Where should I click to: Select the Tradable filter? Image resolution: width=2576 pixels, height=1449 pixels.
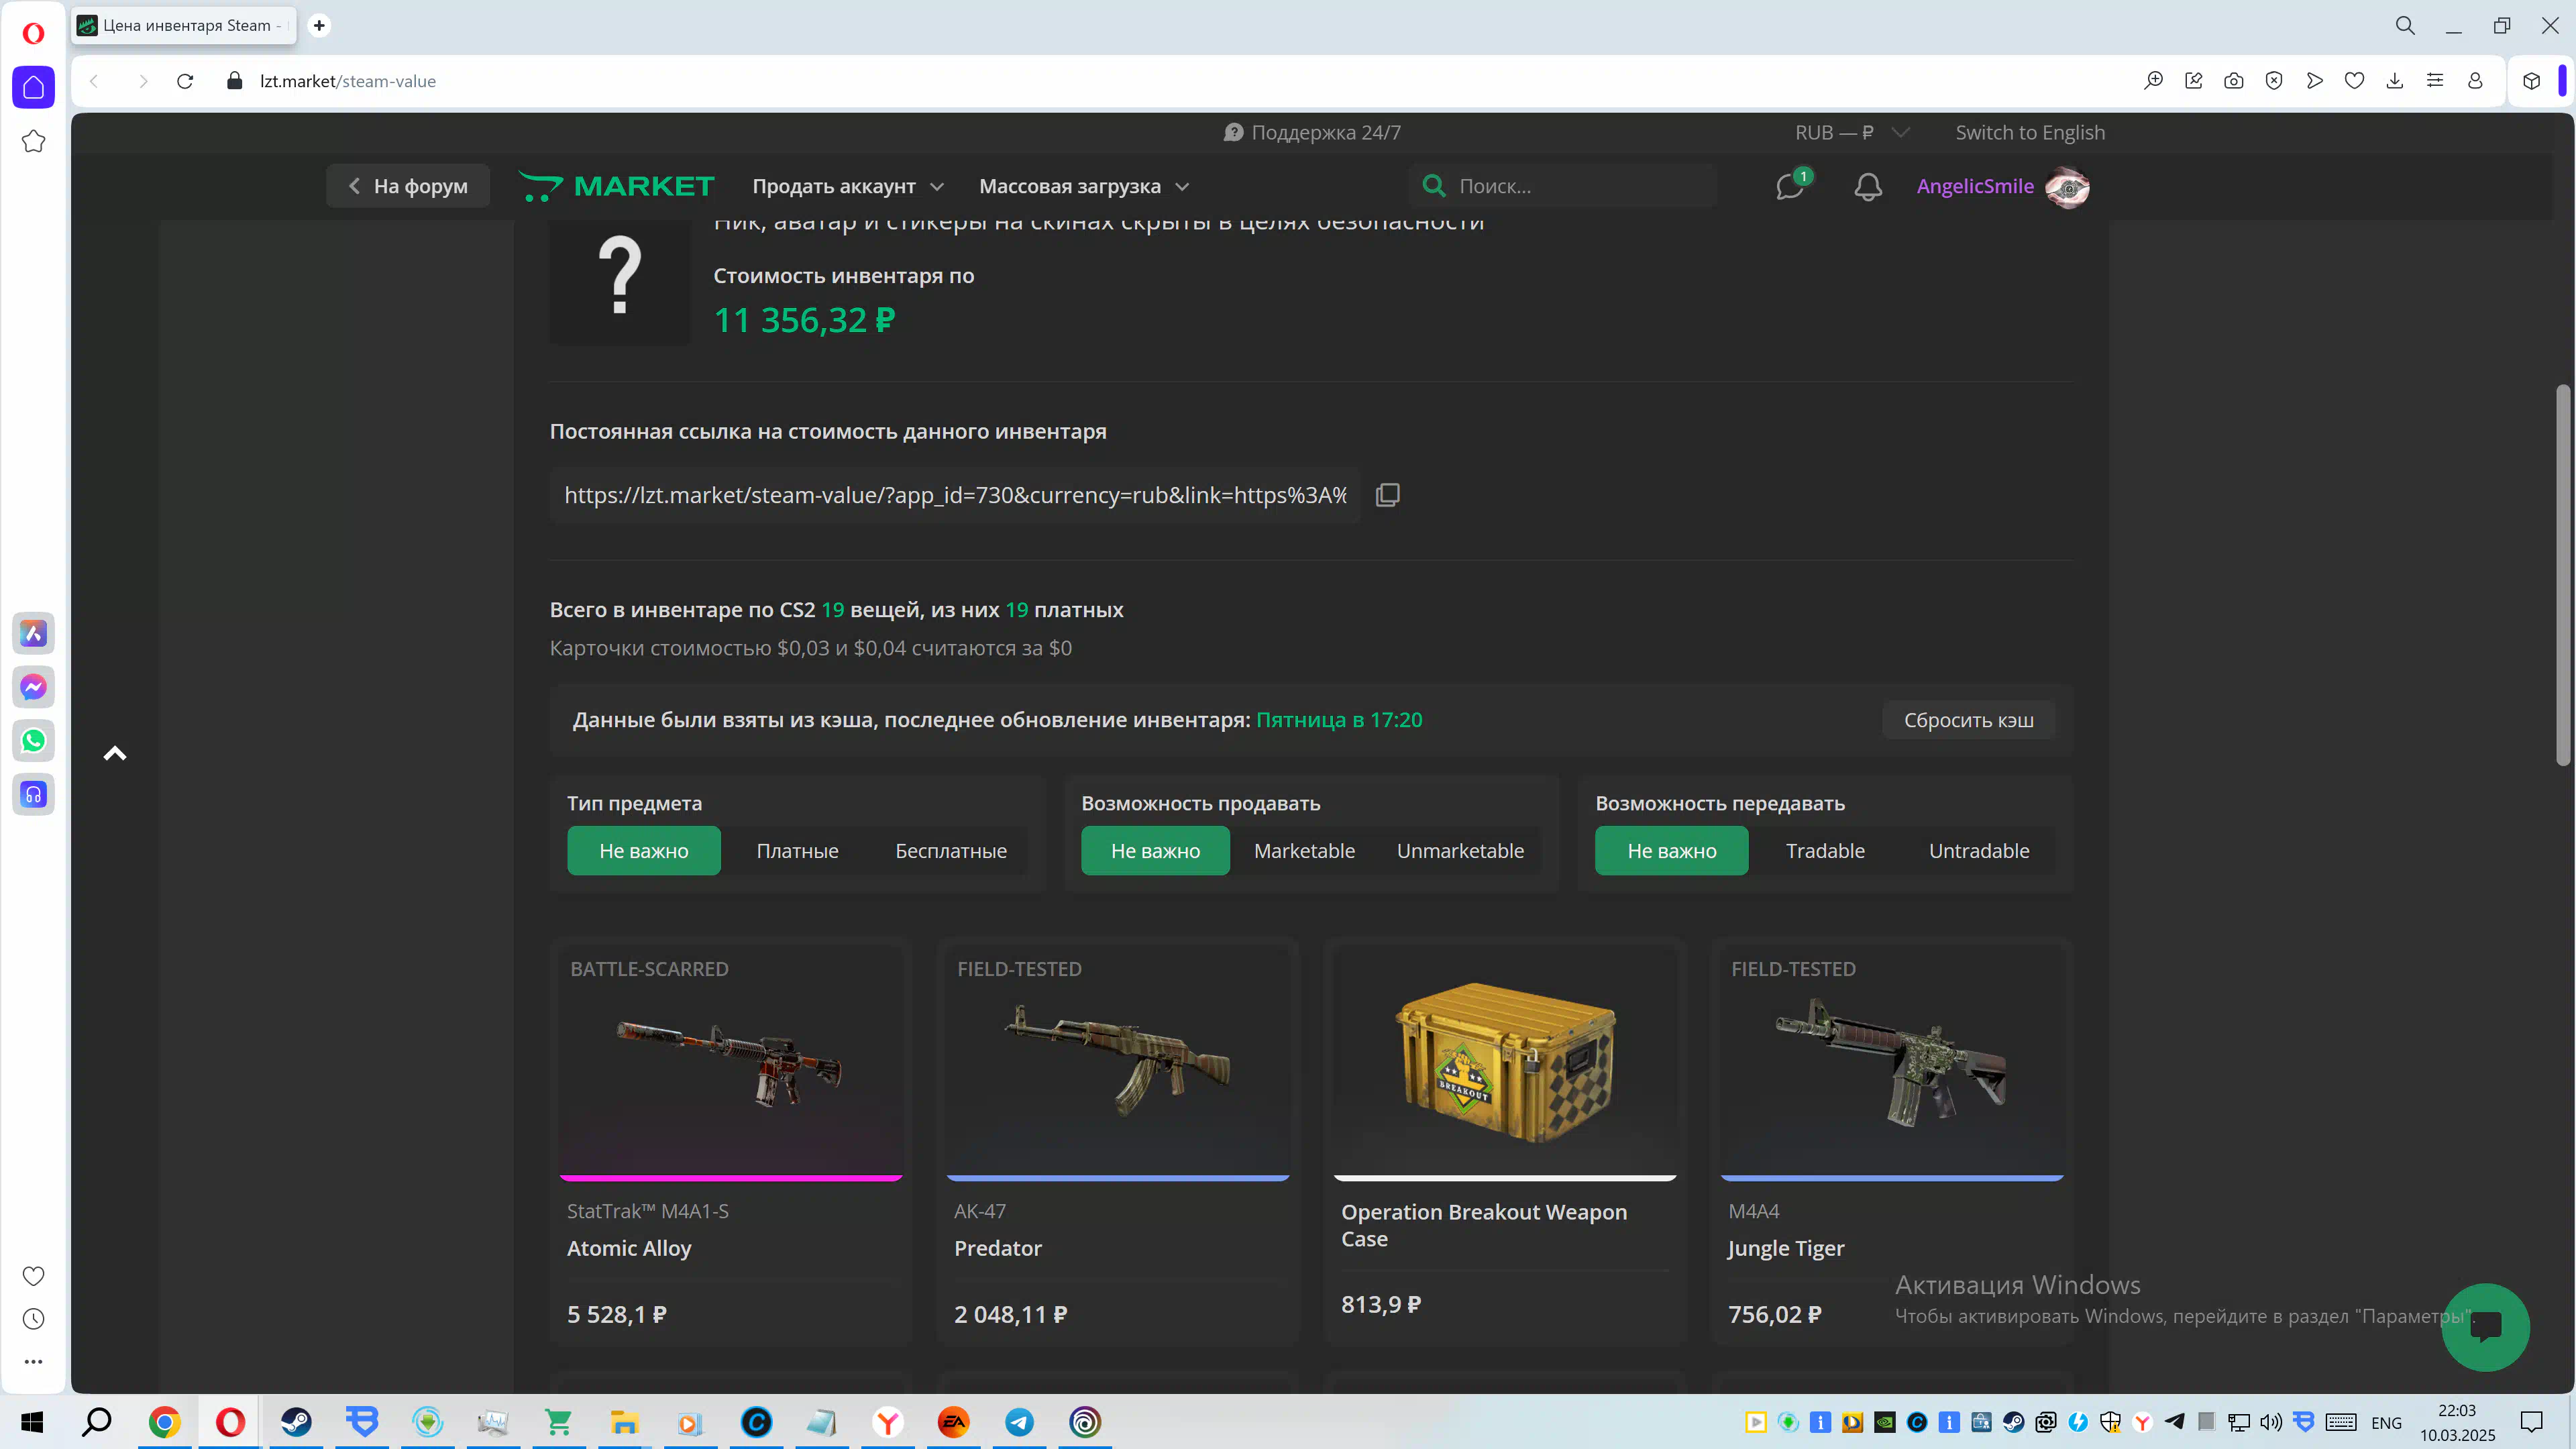click(1825, 850)
